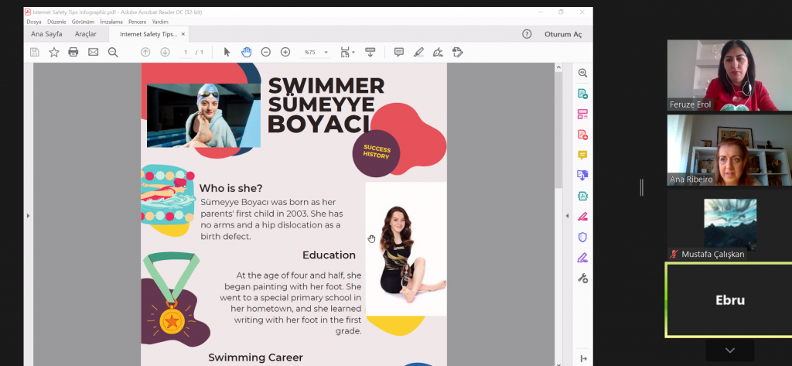This screenshot has height=366, width=792.
Task: Close the Internet Safety Tips document tab
Action: 183,34
